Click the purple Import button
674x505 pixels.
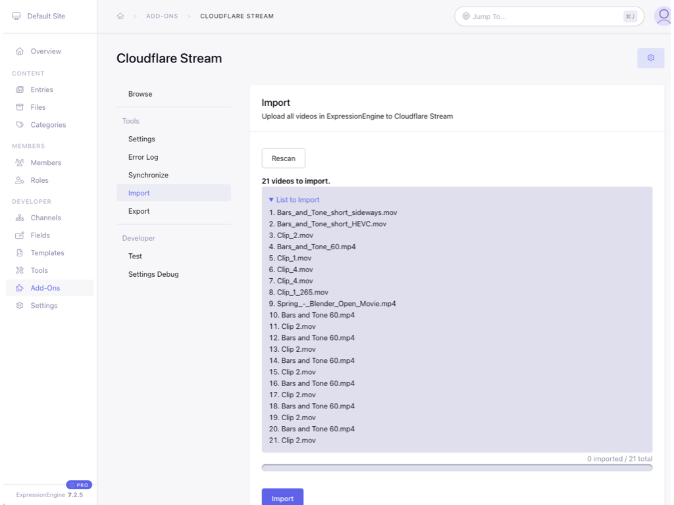pyautogui.click(x=282, y=498)
